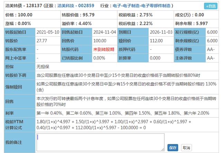
Task: Click the 发行规模(亿) header cell
Action: tap(190, 32)
